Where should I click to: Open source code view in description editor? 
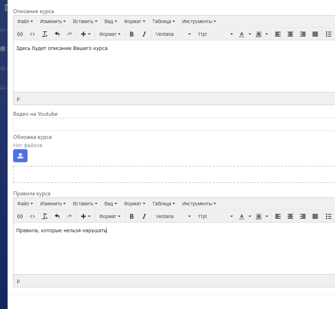32,34
